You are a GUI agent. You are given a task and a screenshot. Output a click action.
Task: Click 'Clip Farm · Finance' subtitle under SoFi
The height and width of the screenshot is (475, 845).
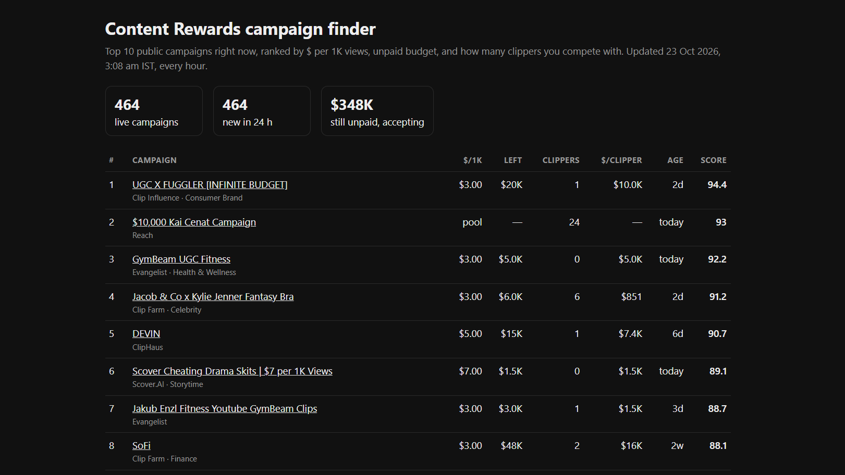coord(165,459)
